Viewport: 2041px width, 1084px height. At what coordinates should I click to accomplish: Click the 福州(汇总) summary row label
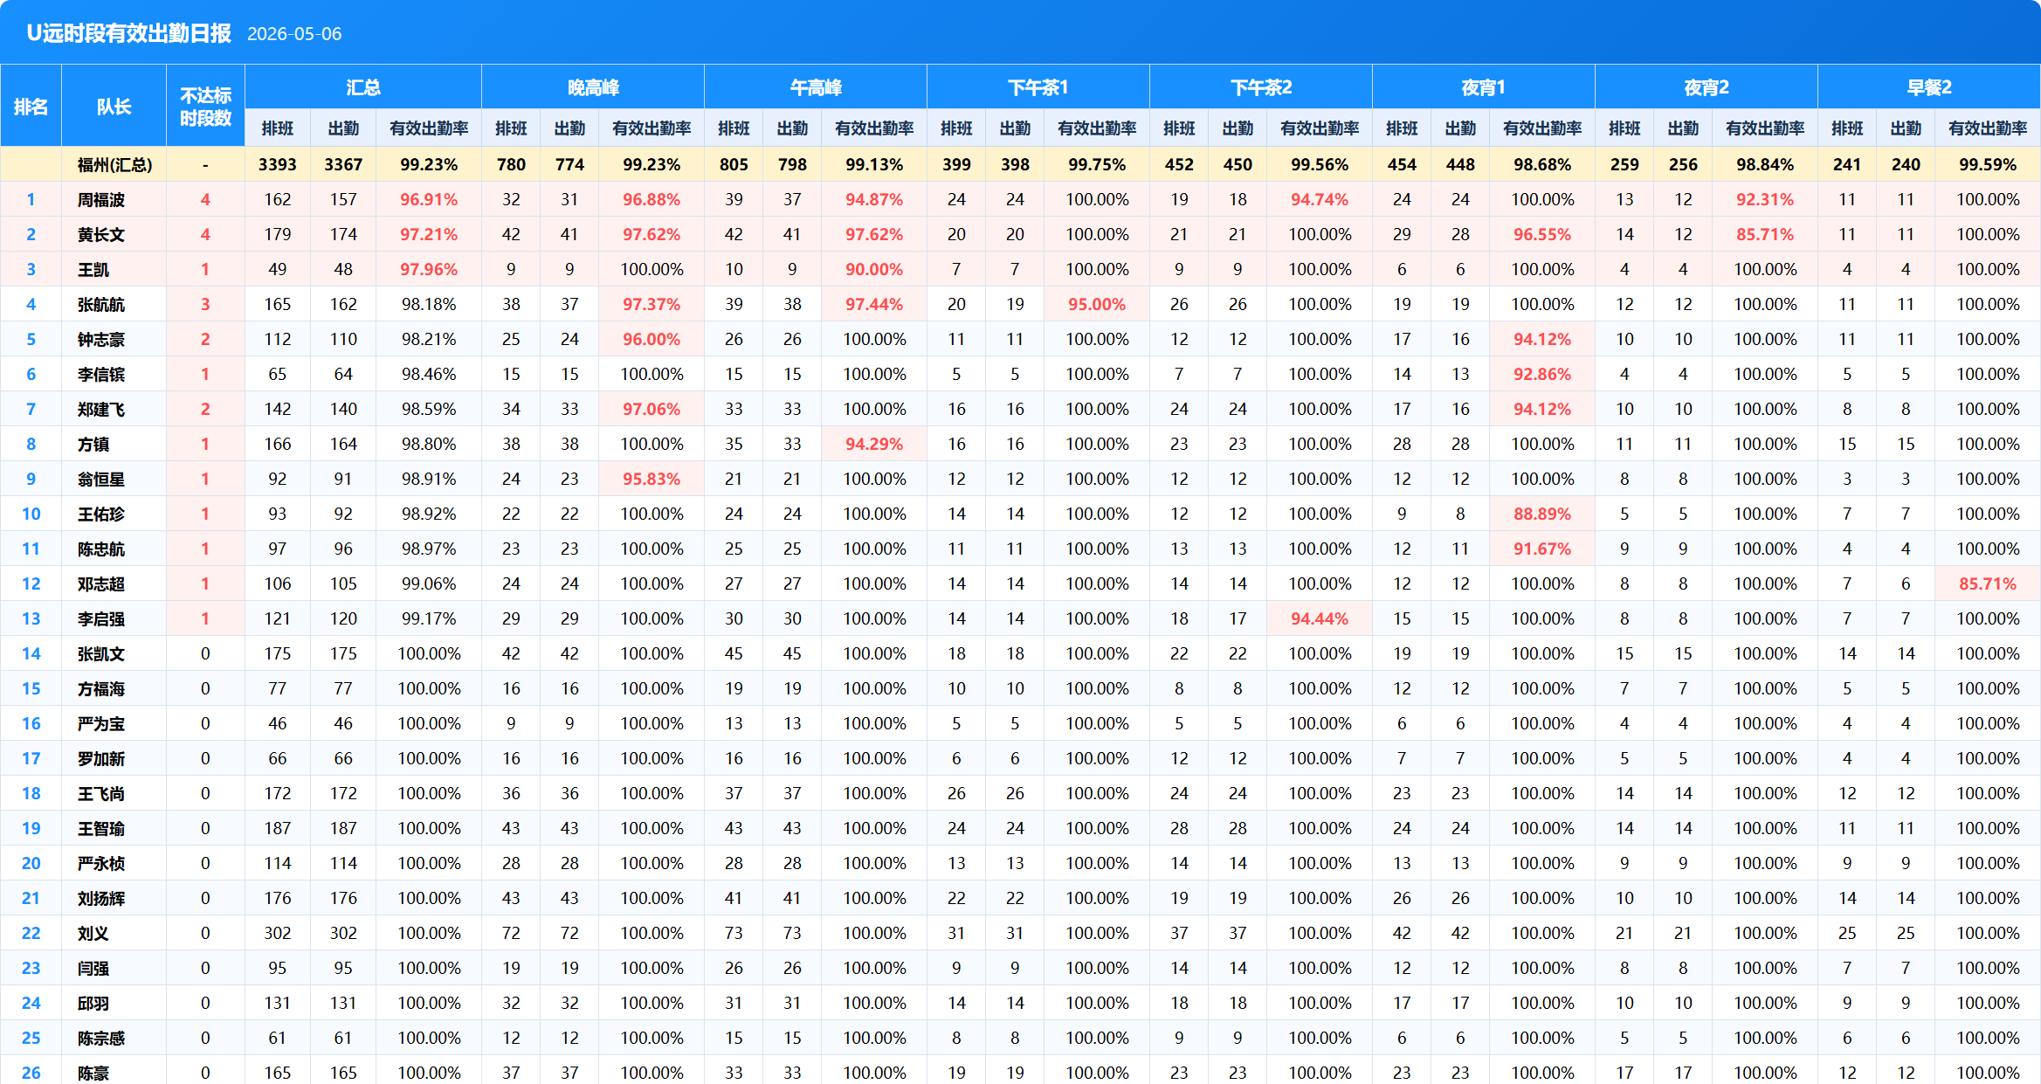pyautogui.click(x=114, y=164)
